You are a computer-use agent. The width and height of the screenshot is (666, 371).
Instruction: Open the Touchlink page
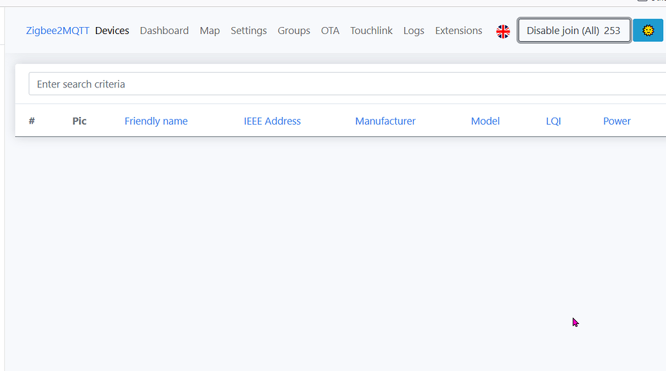[x=371, y=30]
